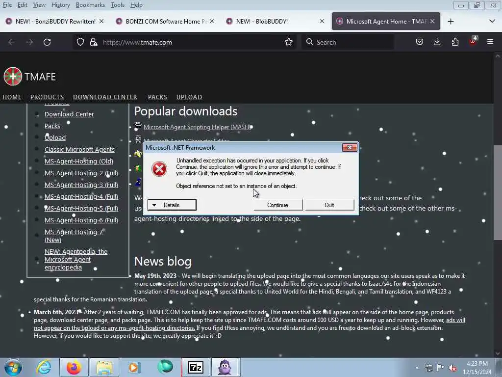This screenshot has height=377, width=502.
Task: Open the Firefox hamburger menu
Action: coord(490,42)
